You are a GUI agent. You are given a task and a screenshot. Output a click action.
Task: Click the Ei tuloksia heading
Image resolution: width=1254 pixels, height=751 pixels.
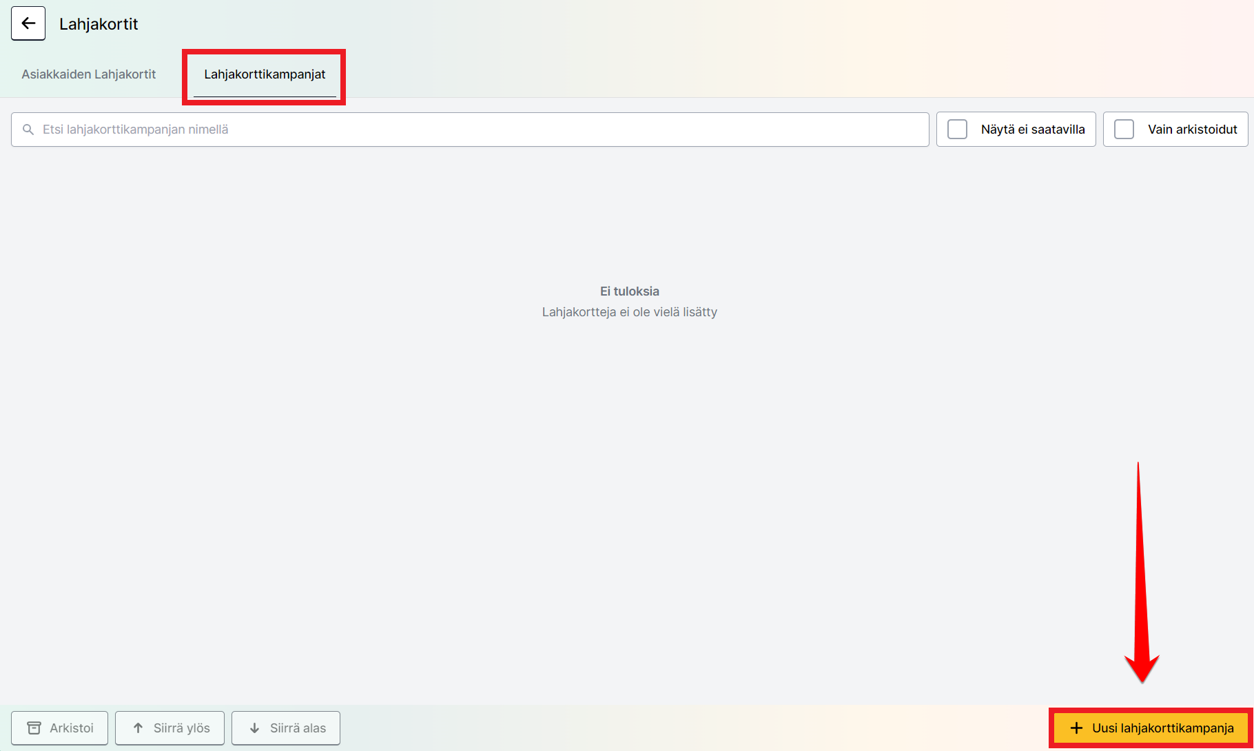pyautogui.click(x=629, y=291)
